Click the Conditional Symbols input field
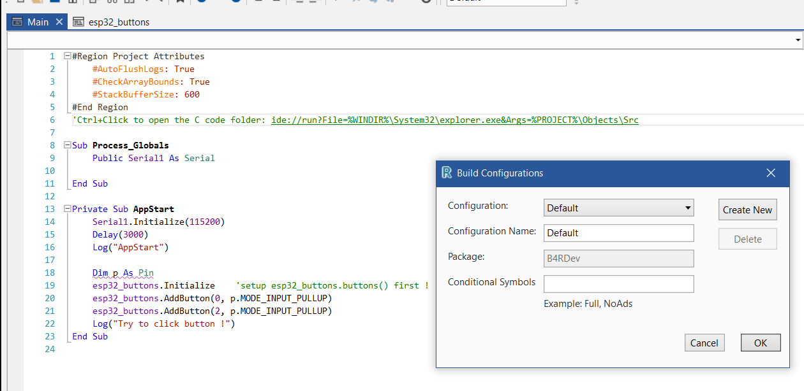 coord(618,284)
